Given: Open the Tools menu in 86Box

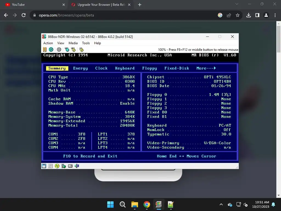Looking at the screenshot, I should (x=86, y=43).
